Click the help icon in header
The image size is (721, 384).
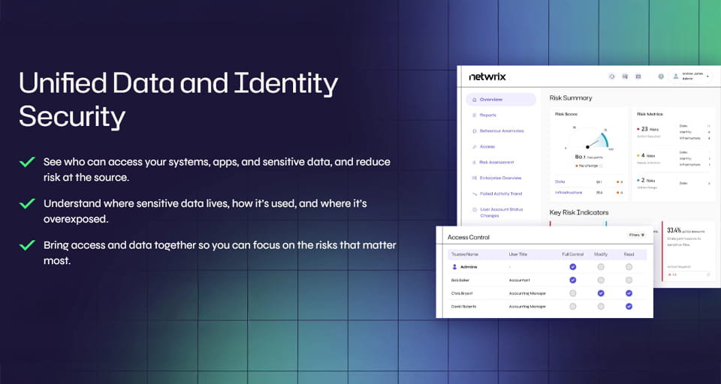(x=661, y=76)
